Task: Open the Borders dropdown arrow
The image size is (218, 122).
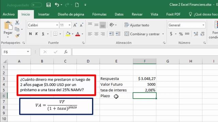Action: coord(60,34)
